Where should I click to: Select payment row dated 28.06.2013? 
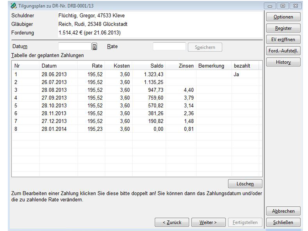tap(54, 74)
